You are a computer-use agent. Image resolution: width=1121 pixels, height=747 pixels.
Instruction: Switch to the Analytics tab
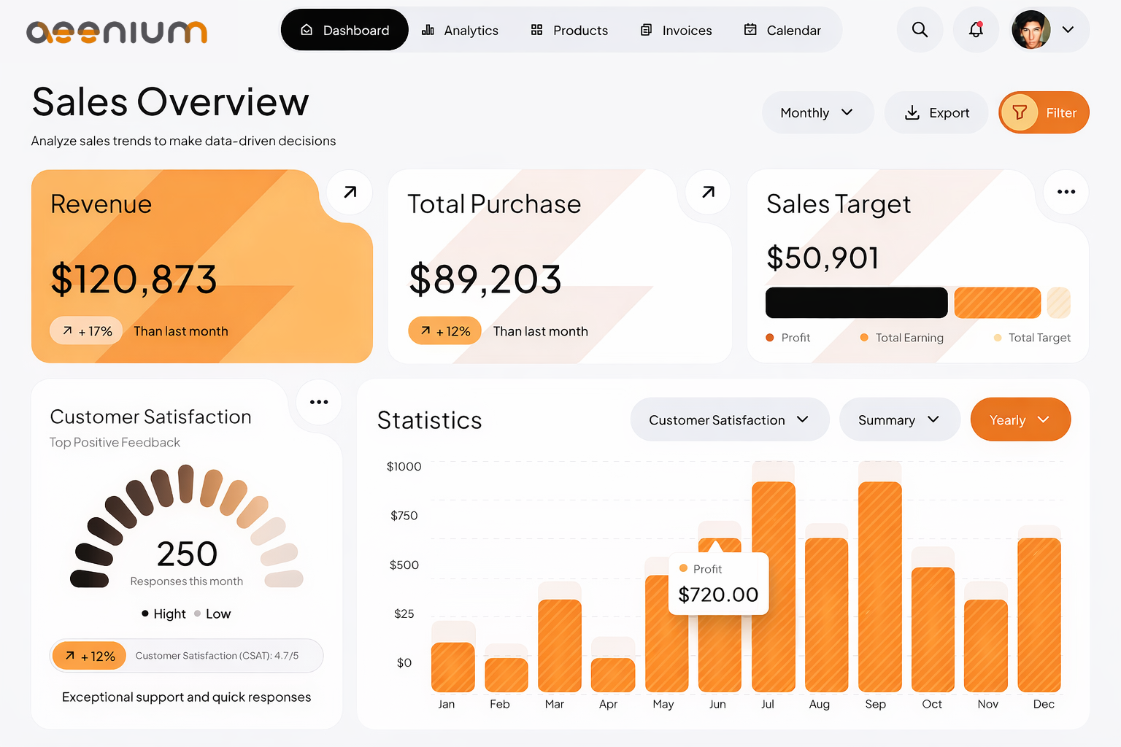(460, 31)
